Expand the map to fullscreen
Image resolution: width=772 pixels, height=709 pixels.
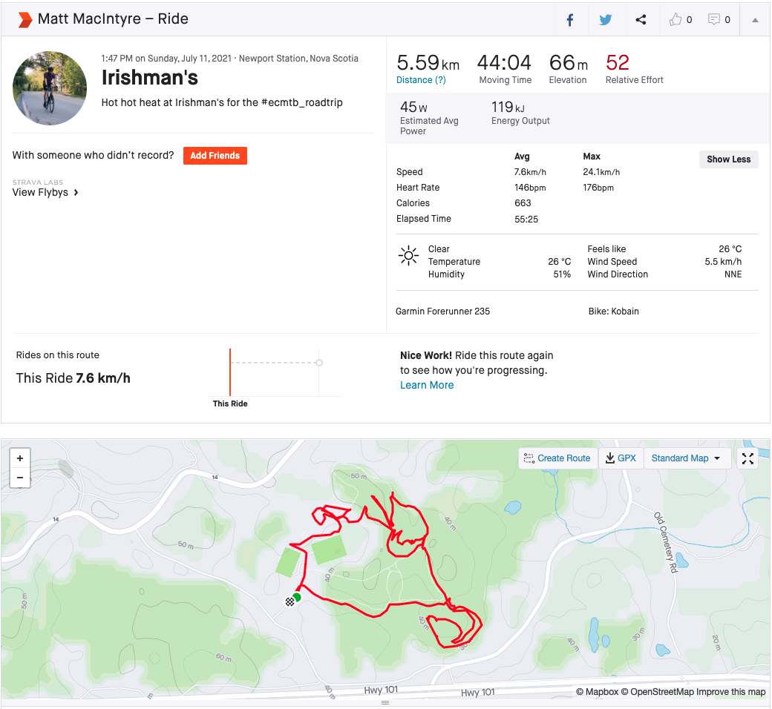coord(748,459)
